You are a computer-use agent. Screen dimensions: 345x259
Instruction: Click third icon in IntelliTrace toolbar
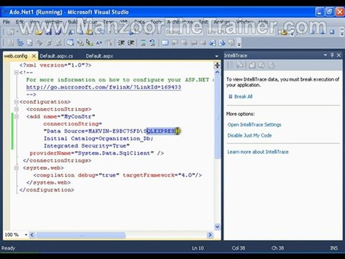point(252,65)
